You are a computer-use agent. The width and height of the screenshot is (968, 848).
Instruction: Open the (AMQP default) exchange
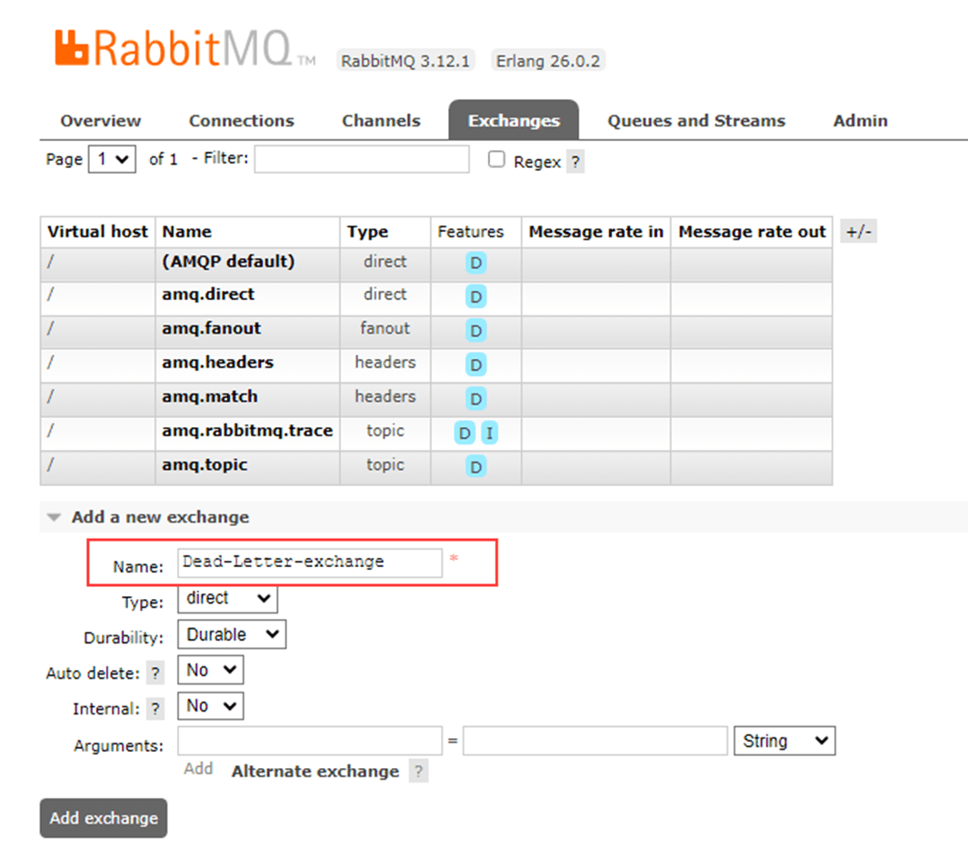click(x=228, y=262)
